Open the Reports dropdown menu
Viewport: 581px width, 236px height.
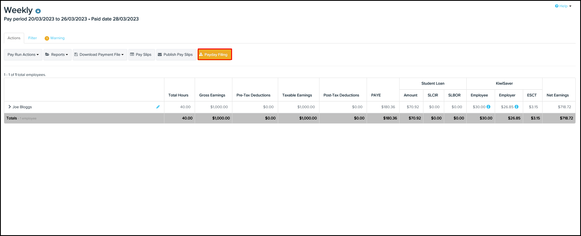[x=57, y=55]
